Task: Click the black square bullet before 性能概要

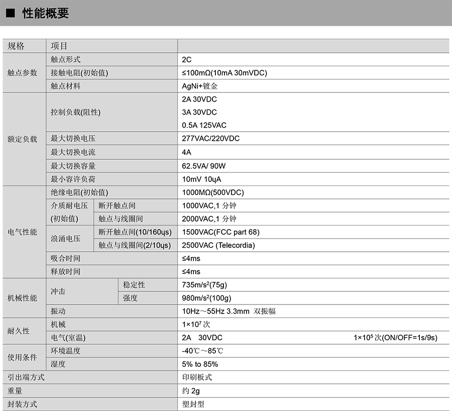Action: (x=11, y=14)
